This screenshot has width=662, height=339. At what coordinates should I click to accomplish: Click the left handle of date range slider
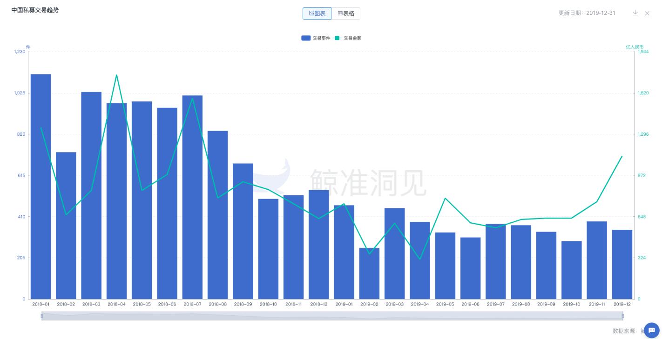click(x=42, y=316)
